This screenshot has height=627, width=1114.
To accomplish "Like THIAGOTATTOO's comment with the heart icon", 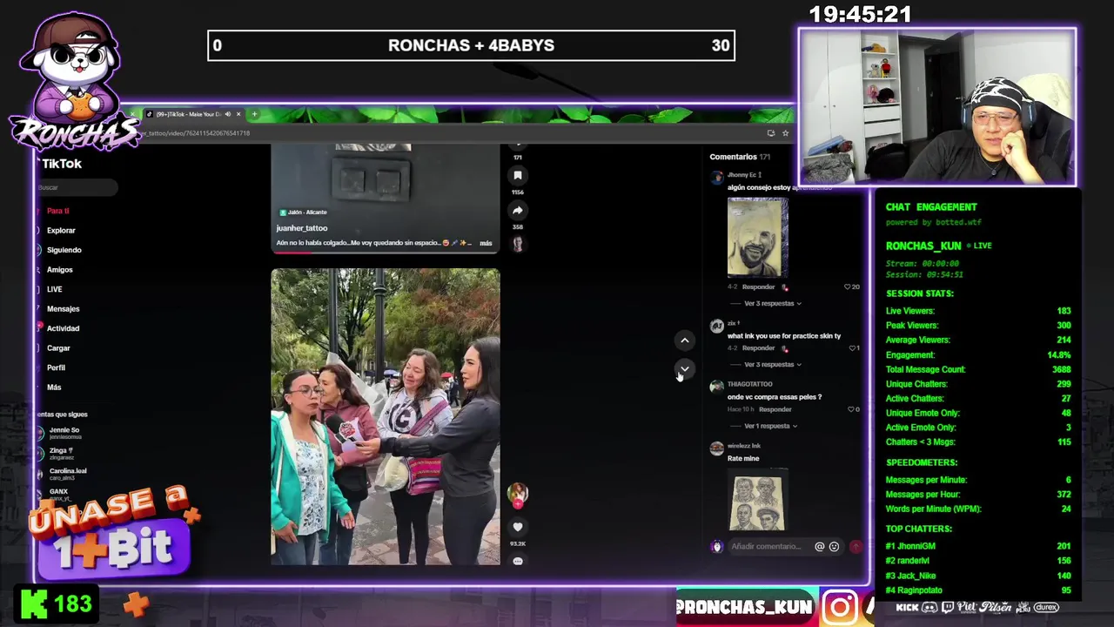I will pyautogui.click(x=852, y=409).
